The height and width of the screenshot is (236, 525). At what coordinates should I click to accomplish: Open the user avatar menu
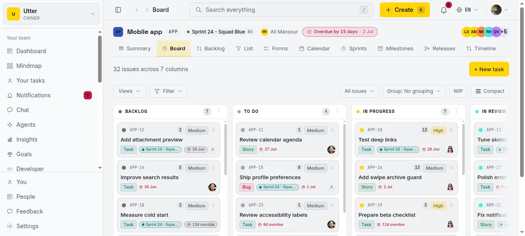500,10
